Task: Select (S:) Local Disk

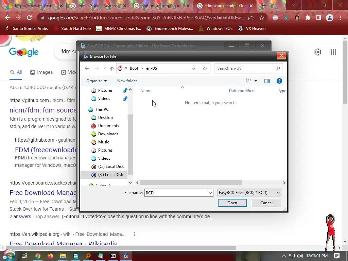Action: tap(110, 175)
